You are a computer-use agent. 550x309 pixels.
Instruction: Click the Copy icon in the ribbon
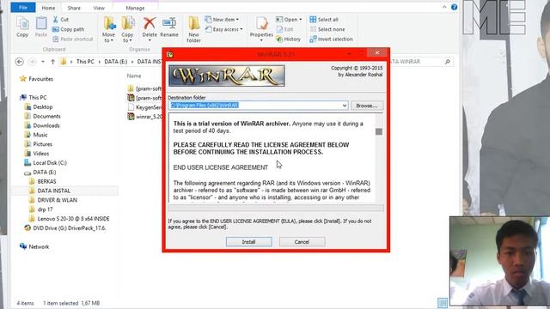coord(22,24)
